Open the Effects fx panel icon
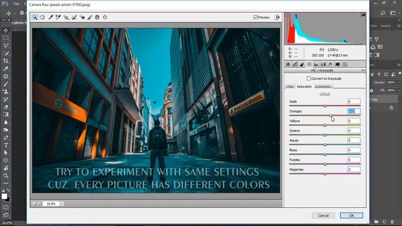Image resolution: width=402 pixels, height=226 pixels. pyautogui.click(x=330, y=64)
